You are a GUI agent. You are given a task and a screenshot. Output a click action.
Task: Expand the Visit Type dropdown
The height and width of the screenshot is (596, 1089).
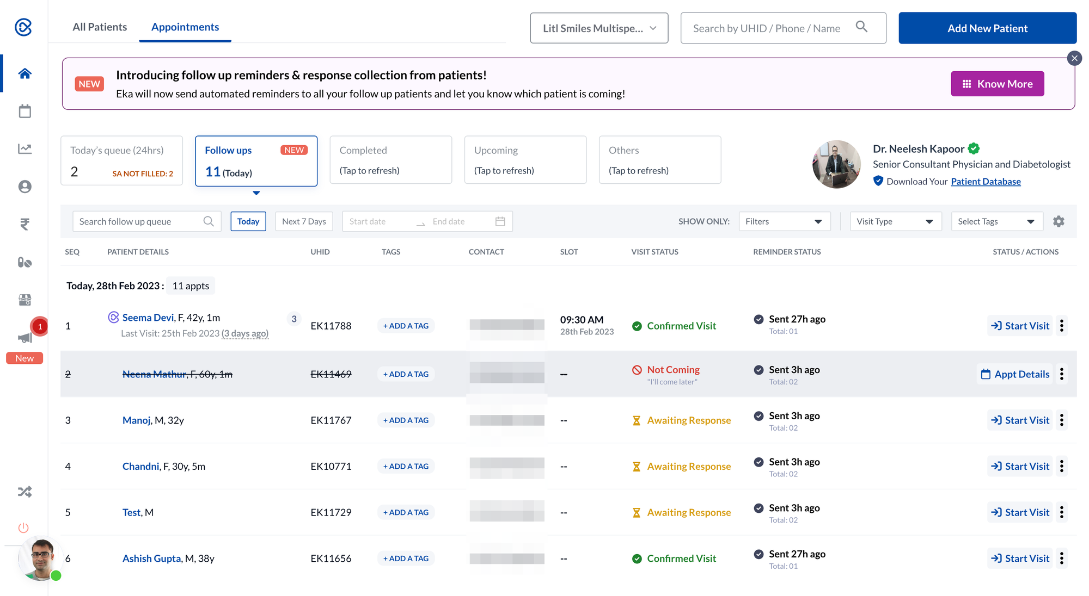(x=895, y=221)
